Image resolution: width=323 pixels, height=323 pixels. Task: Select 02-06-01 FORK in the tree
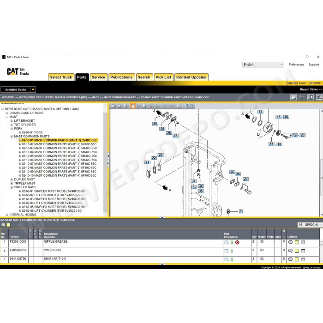[x=32, y=132]
